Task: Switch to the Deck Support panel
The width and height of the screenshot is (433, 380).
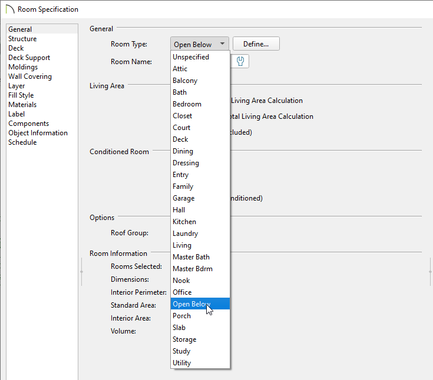Action: point(42,58)
